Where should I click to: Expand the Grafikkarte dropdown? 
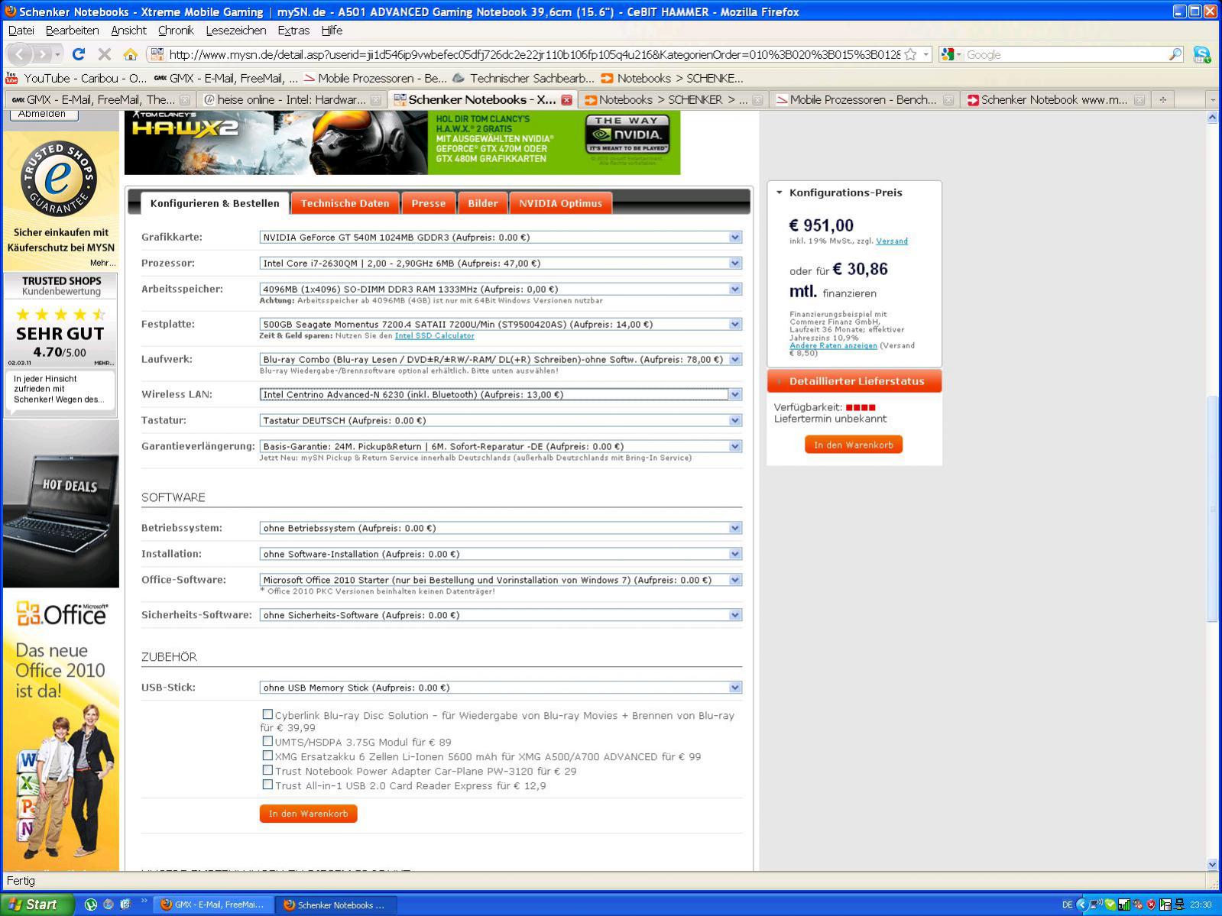click(x=501, y=237)
